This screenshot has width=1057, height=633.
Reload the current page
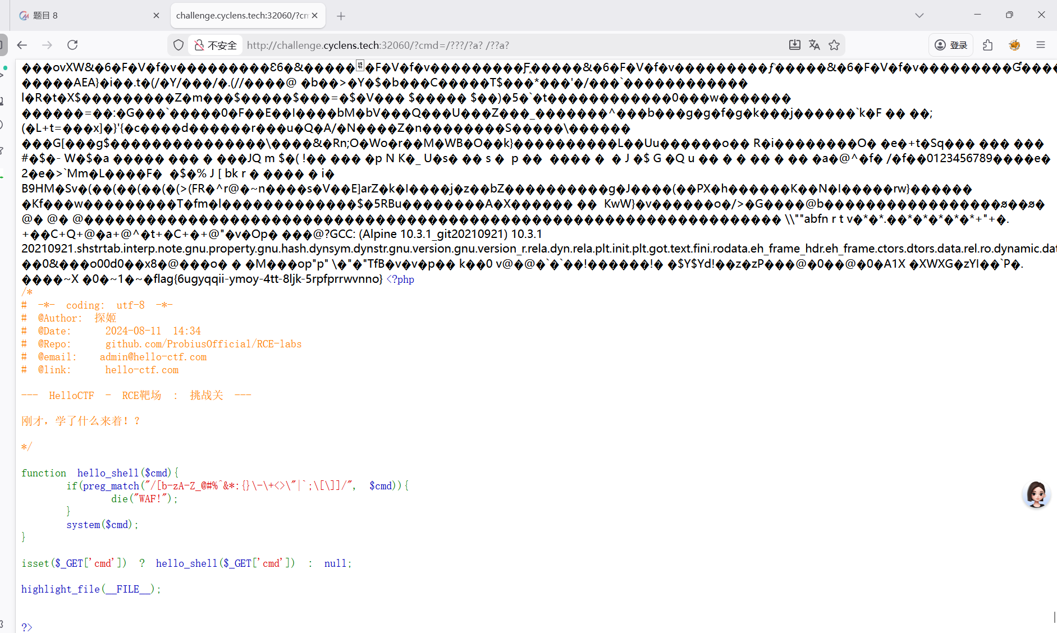pyautogui.click(x=72, y=45)
